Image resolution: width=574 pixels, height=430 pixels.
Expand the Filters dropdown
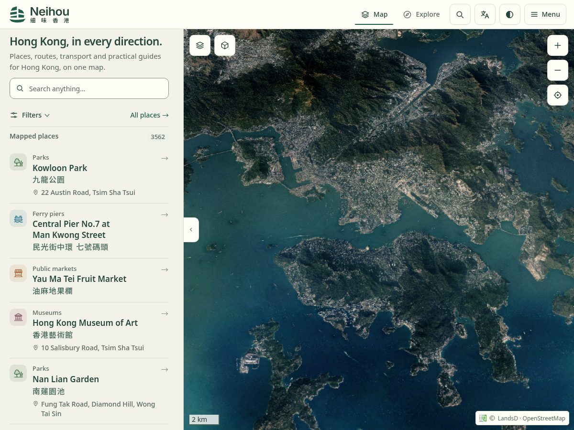pyautogui.click(x=30, y=115)
